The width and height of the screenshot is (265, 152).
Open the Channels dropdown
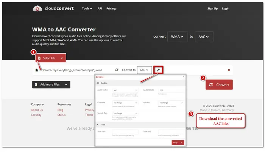[x=125, y=103]
